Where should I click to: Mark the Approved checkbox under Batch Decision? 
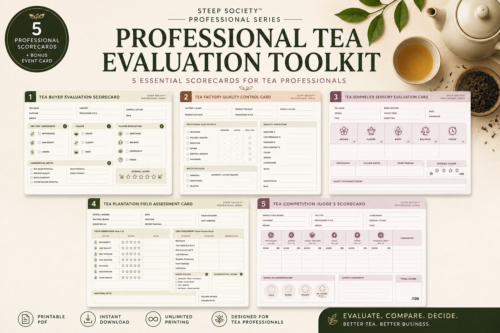coord(188,175)
